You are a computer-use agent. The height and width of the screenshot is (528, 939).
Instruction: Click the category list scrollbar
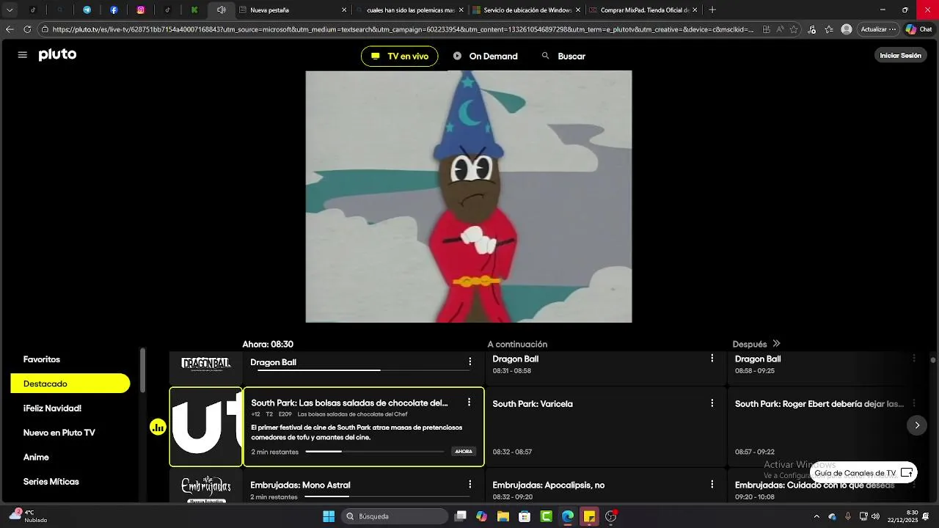(142, 370)
